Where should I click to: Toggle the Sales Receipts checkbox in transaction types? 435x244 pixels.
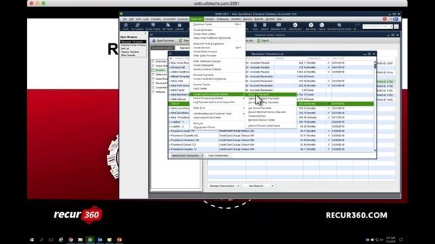tap(153, 79)
